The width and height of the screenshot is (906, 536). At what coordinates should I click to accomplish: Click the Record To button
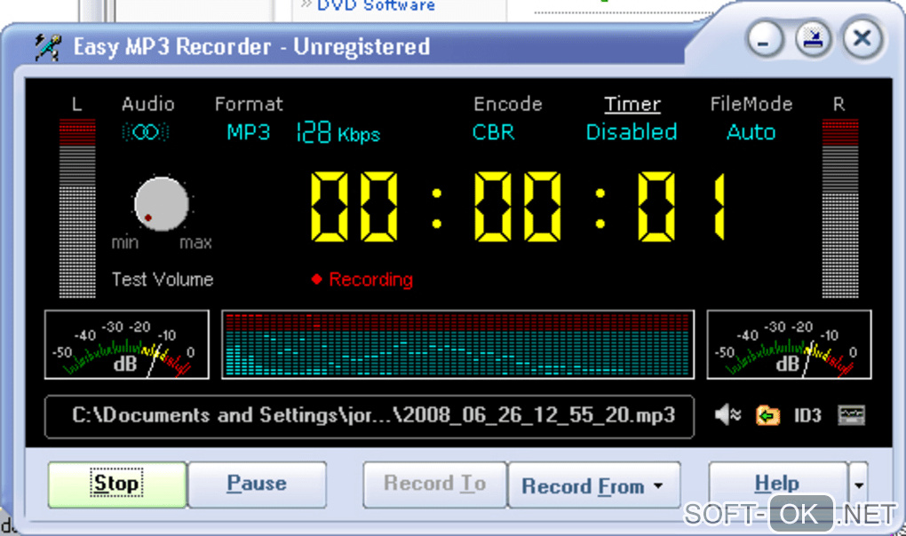(x=434, y=485)
